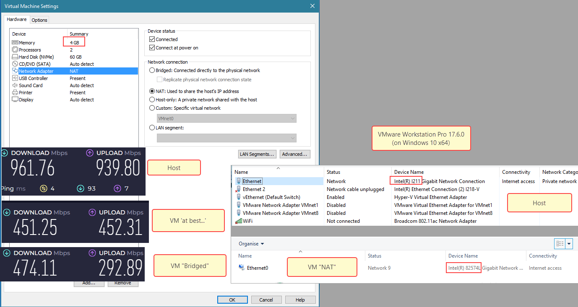
Task: Open the VMnet0 virtual network dropdown
Action: pos(227,119)
